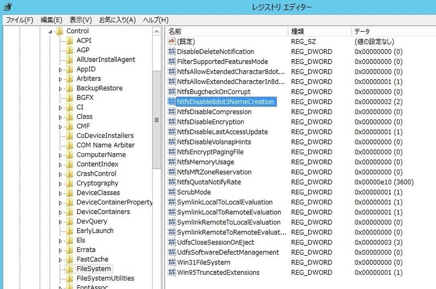The height and width of the screenshot is (289, 436).
Task: Click NtfsDisableLastAccessUpdate DWORD icon
Action: tap(172, 131)
